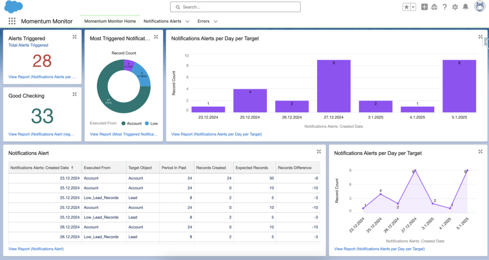Expand the Notifications Alerts tab dropdown

[187, 22]
